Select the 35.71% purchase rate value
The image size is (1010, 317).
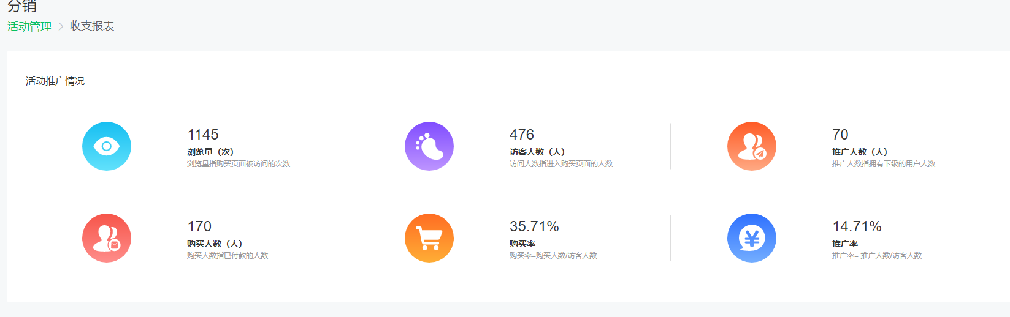534,226
